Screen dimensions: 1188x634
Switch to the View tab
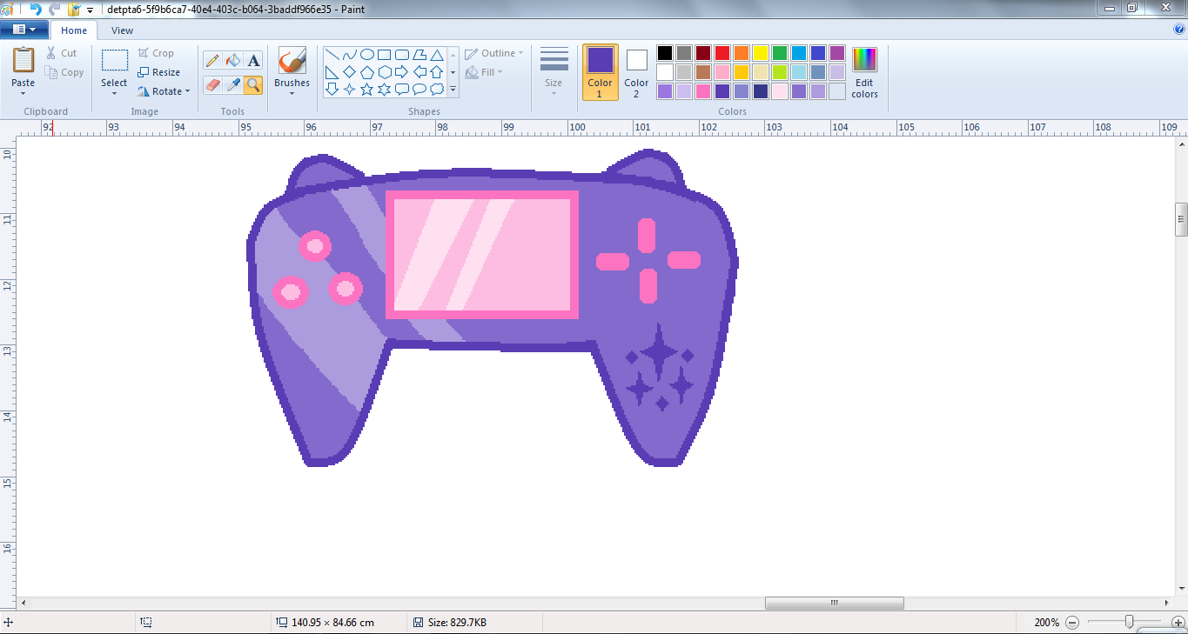point(122,30)
